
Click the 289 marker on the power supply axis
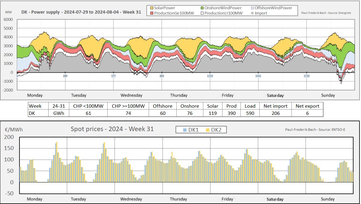(x=65, y=76)
